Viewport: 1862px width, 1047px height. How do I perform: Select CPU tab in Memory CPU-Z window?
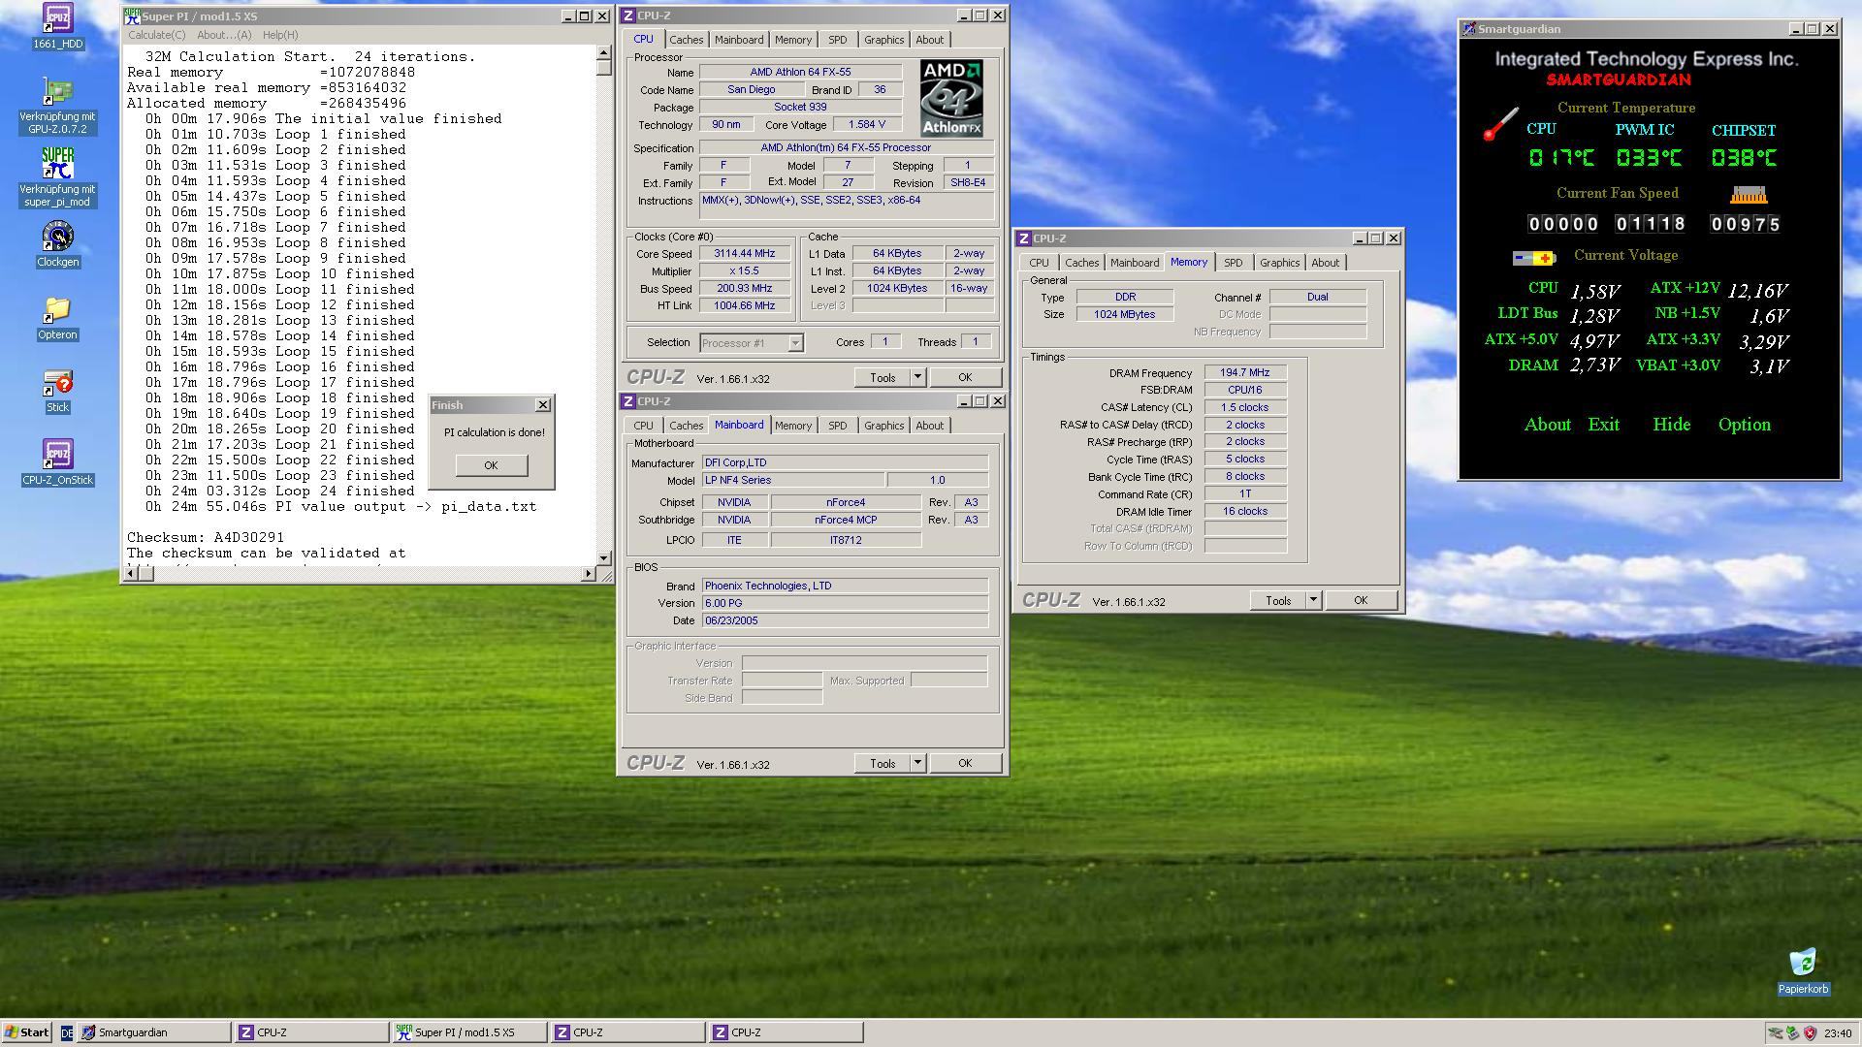pyautogui.click(x=1039, y=263)
